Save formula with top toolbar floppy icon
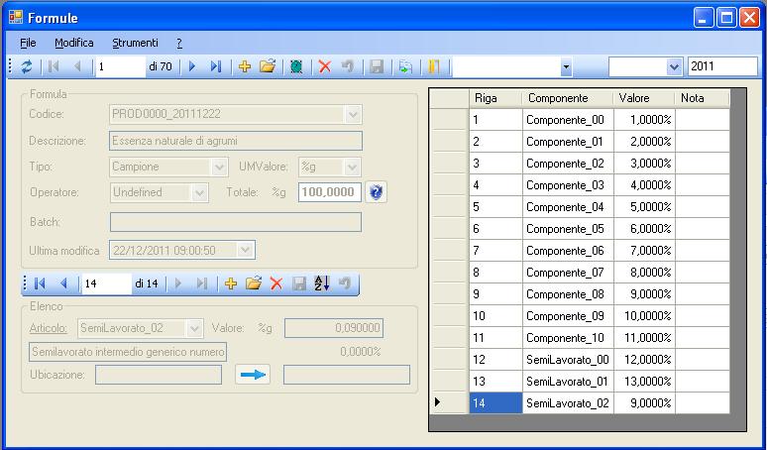The width and height of the screenshot is (767, 450). pyautogui.click(x=377, y=66)
